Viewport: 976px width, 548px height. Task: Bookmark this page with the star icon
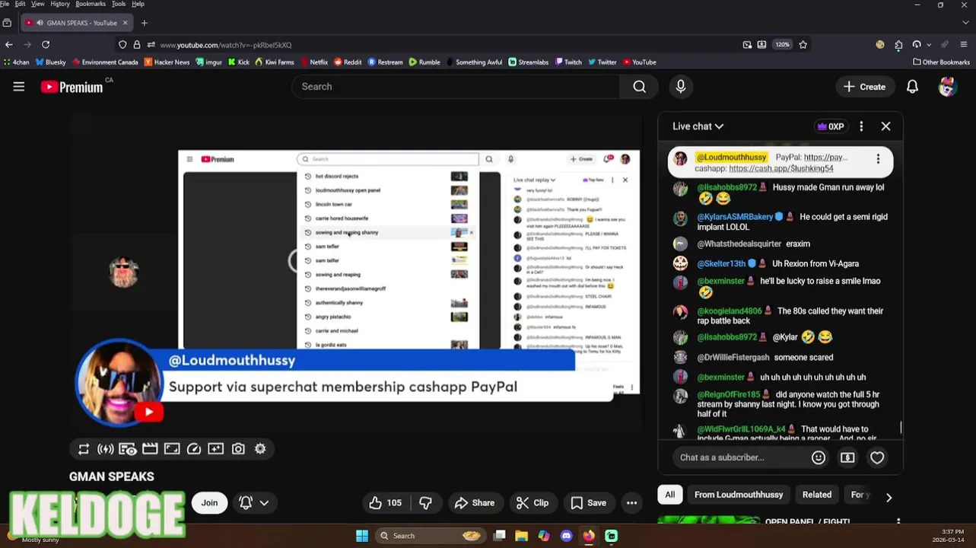(x=803, y=45)
